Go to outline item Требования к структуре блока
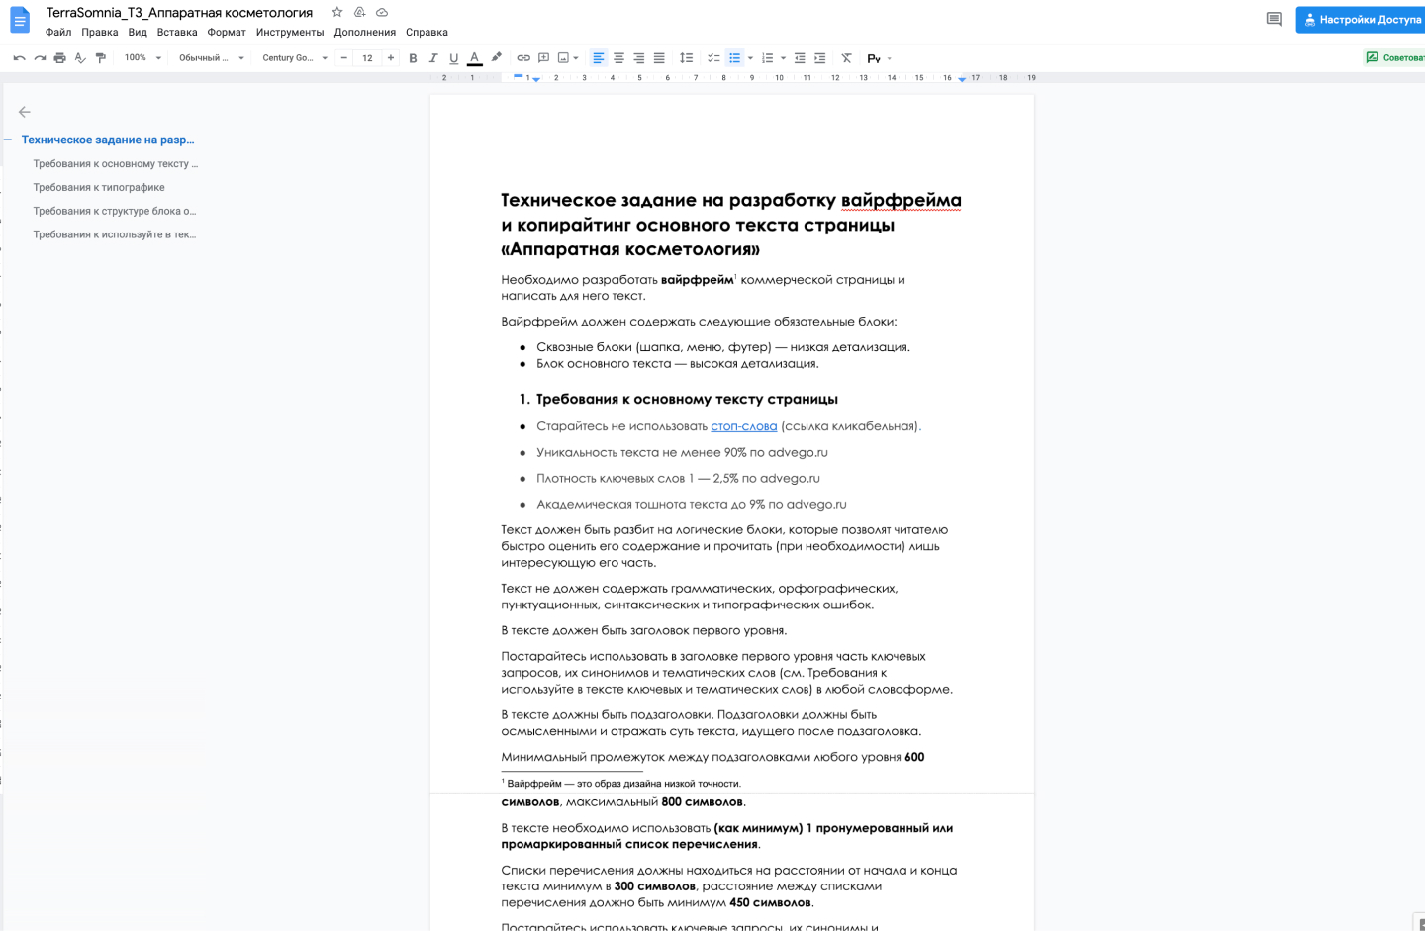The image size is (1425, 931). click(x=115, y=212)
